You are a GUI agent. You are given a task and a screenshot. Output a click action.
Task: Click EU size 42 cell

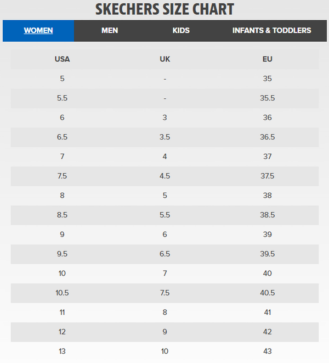coord(268,332)
